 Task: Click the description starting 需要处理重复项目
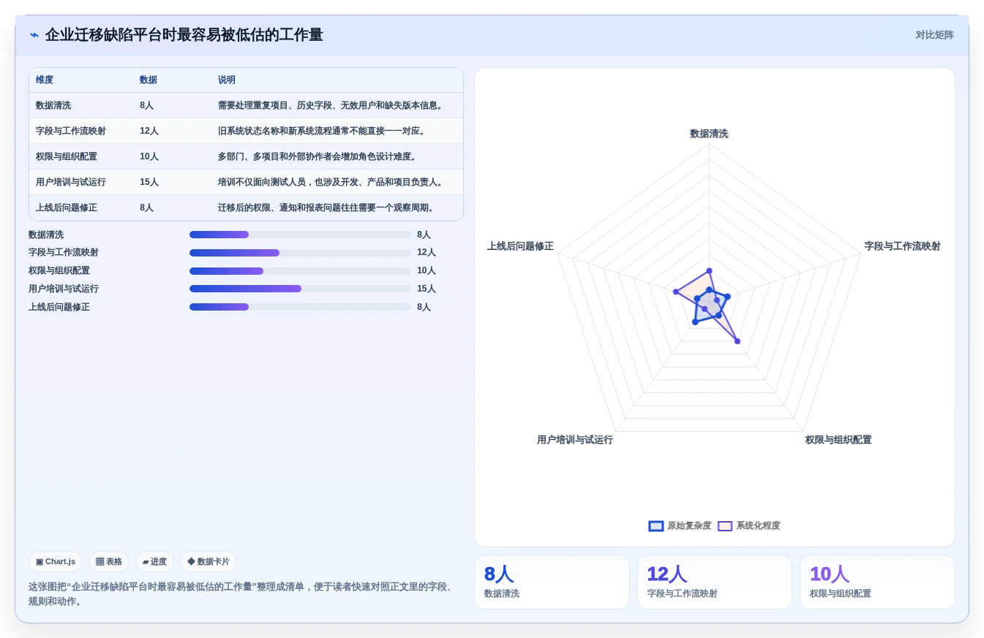coord(332,105)
